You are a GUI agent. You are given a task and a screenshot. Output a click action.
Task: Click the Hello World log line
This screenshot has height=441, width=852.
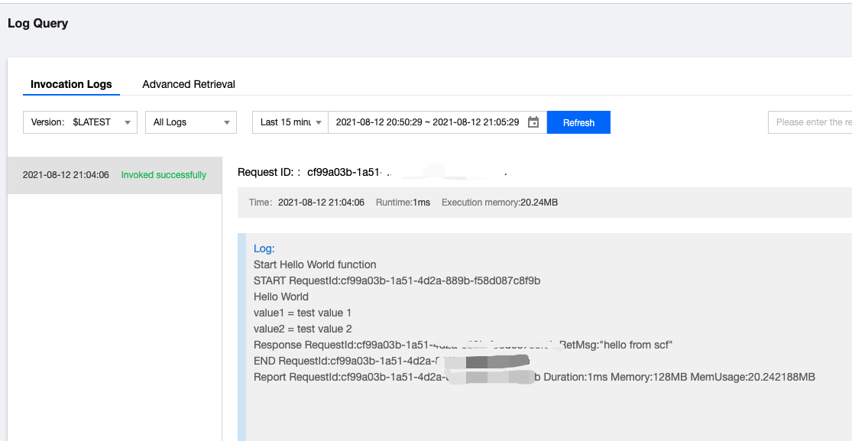pyautogui.click(x=281, y=297)
